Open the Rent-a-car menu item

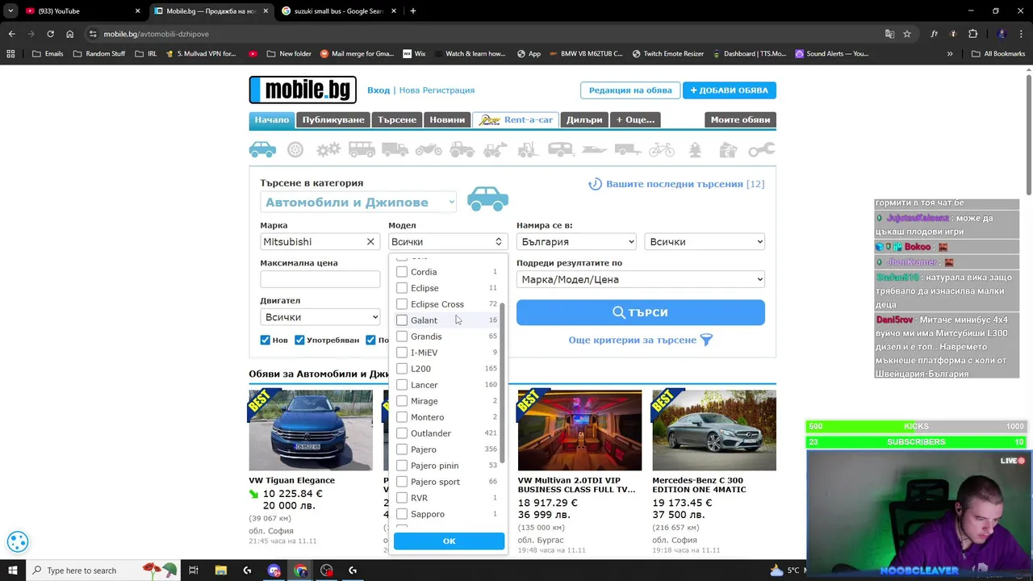tap(515, 119)
